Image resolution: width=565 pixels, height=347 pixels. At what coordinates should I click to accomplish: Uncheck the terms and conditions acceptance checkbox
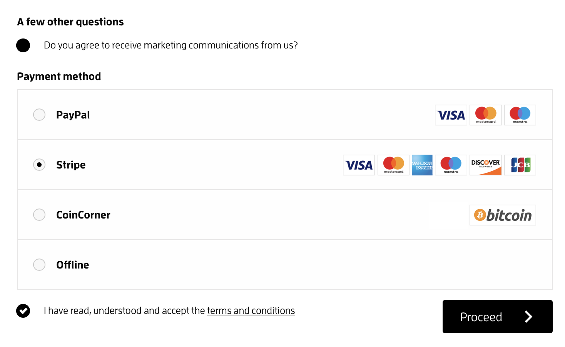(23, 310)
